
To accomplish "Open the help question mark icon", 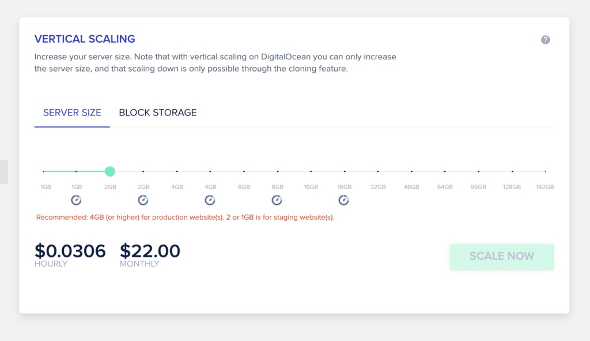I will (545, 40).
